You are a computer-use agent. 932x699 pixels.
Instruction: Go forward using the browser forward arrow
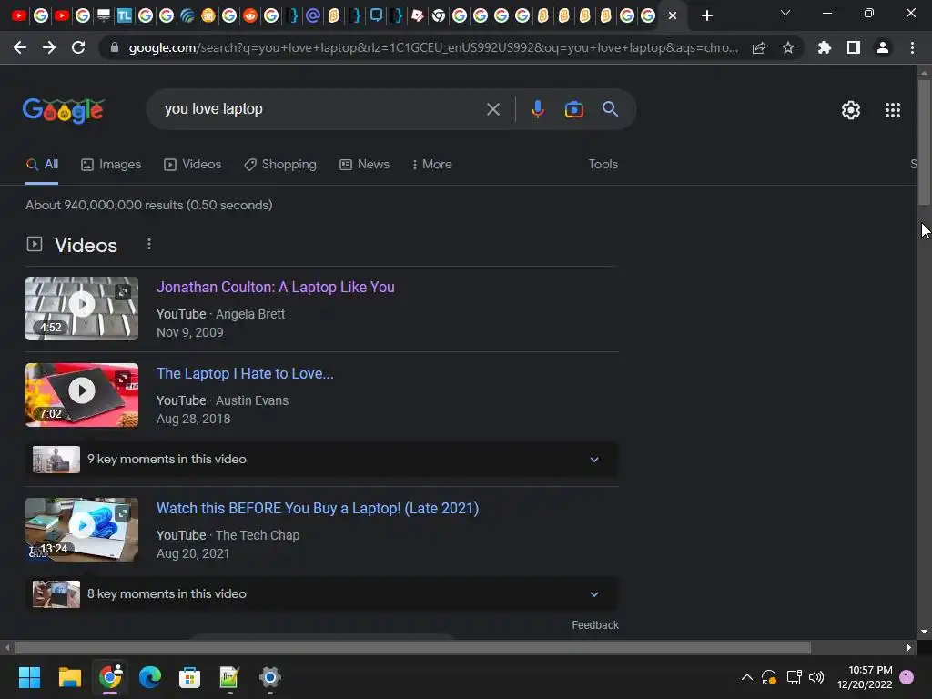pos(49,47)
